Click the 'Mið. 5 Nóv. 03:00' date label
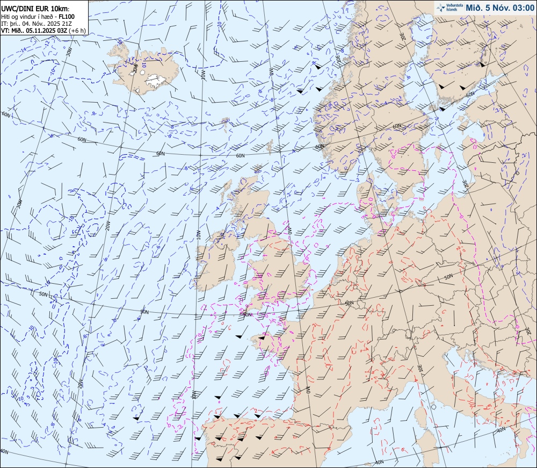The image size is (537, 468). [499, 8]
